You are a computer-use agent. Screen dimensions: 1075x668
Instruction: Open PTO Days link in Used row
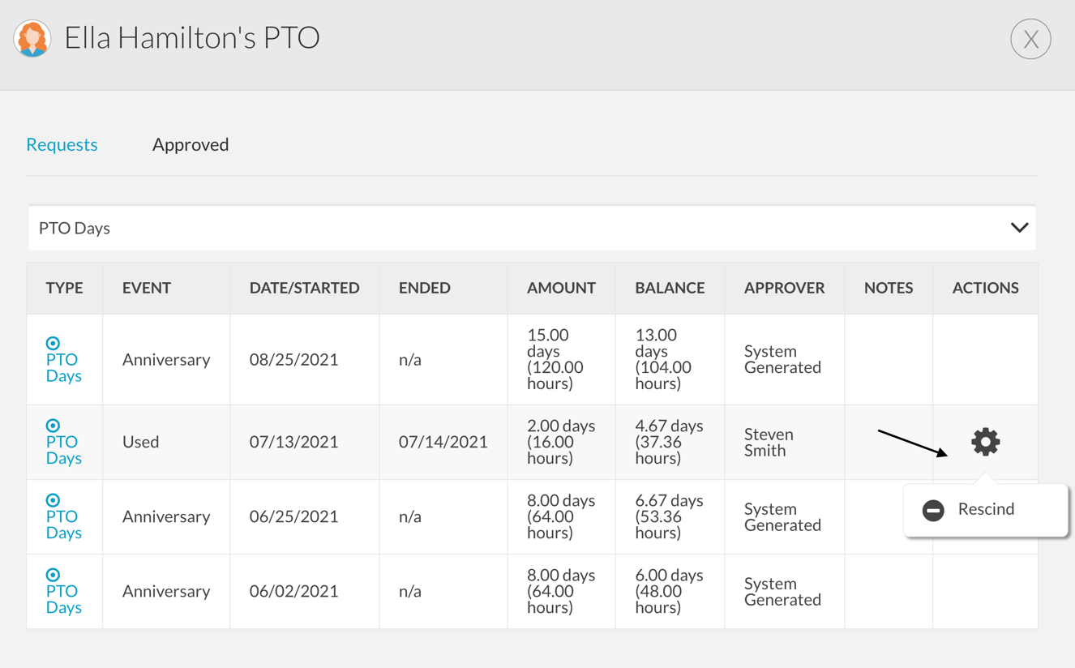[63, 451]
